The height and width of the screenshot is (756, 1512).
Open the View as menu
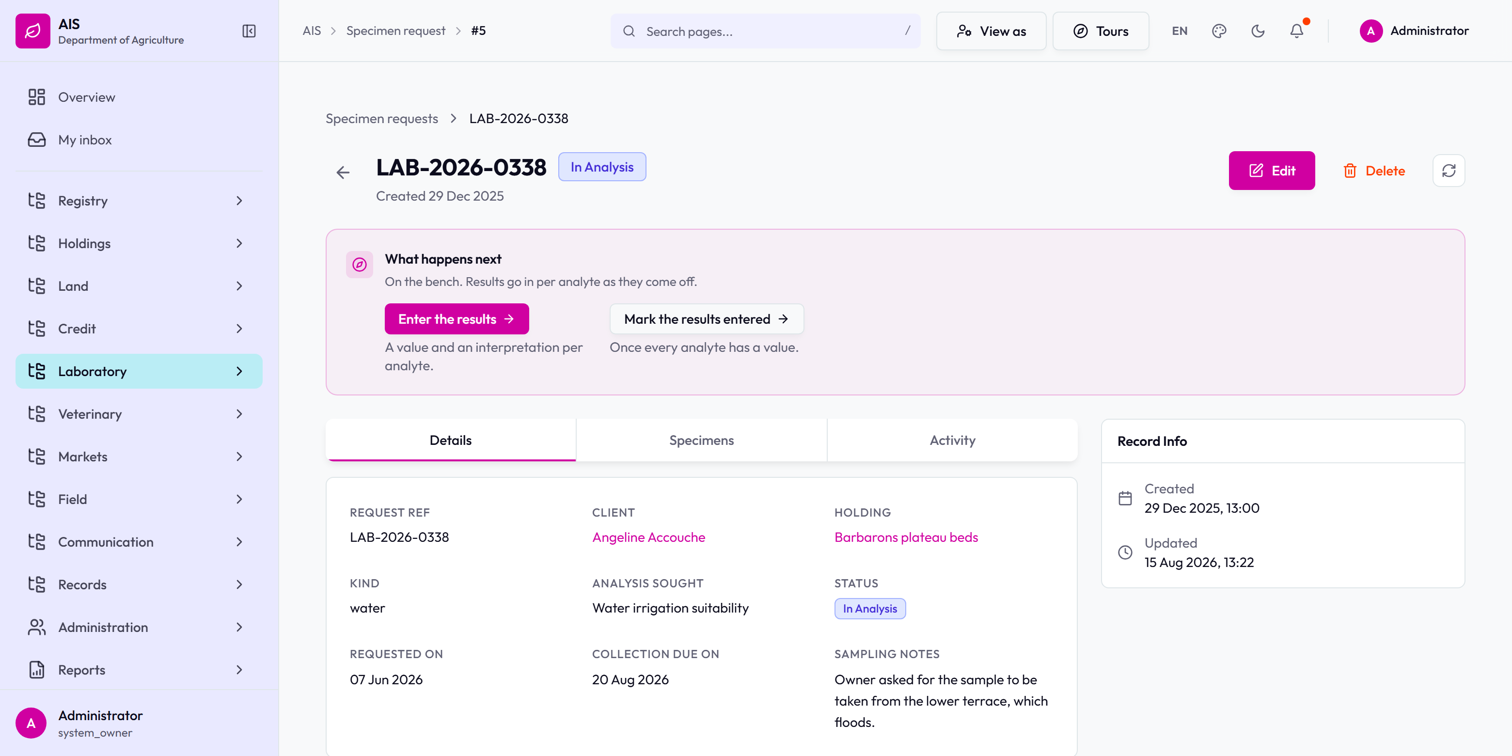click(x=991, y=31)
